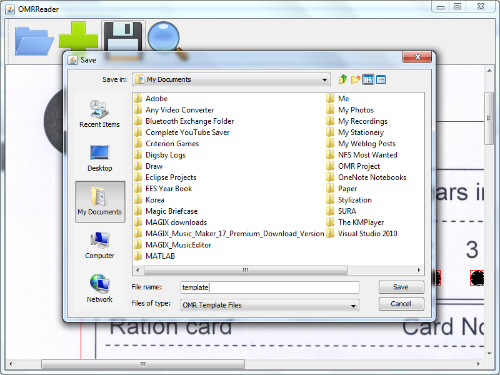Switch to List view in the dialog
500x375 pixels.
point(367,79)
